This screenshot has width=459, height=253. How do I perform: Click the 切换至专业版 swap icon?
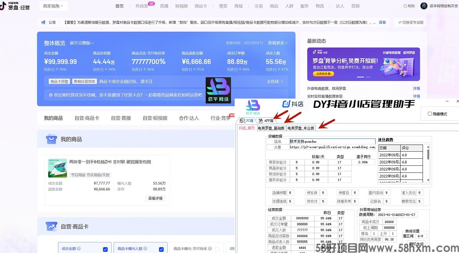click(x=400, y=22)
